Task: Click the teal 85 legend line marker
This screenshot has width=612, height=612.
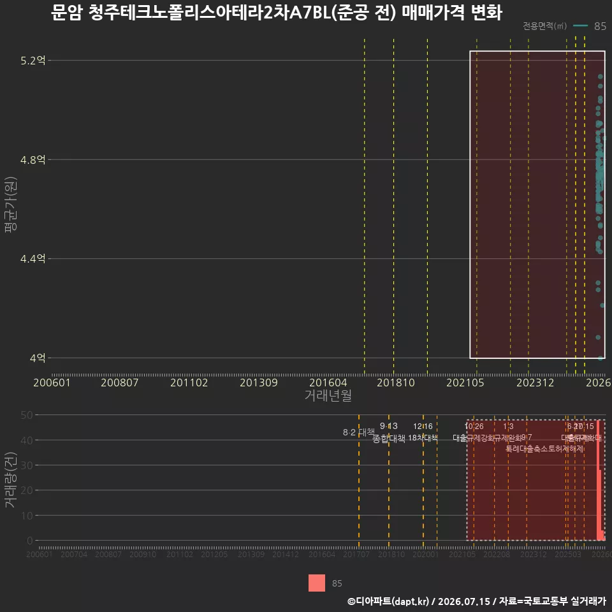Action: click(x=580, y=25)
